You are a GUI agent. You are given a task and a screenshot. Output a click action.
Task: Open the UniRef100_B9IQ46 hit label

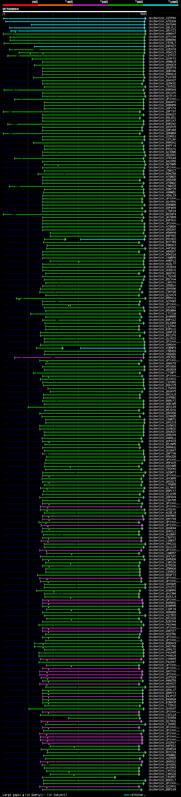(162, 24)
